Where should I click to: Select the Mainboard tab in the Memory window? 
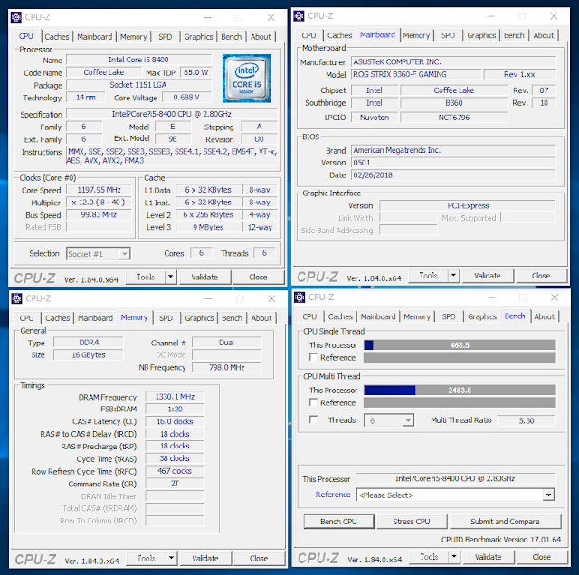tap(95, 318)
